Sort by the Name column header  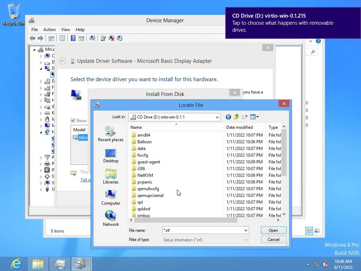tap(176, 127)
